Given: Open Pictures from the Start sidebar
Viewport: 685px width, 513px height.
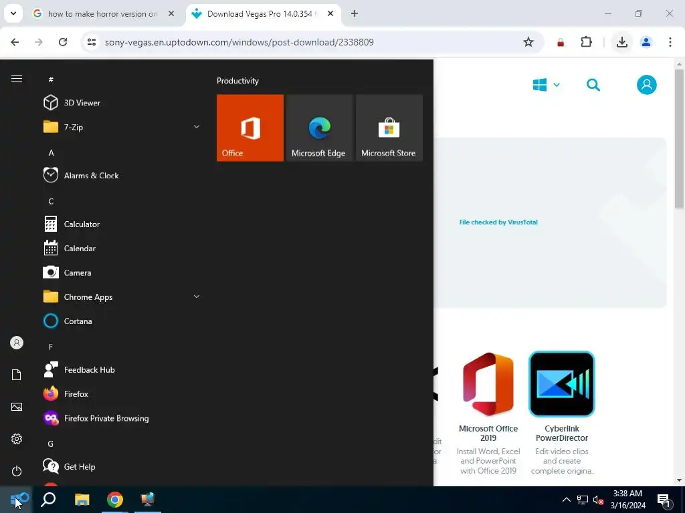Looking at the screenshot, I should coord(17,407).
